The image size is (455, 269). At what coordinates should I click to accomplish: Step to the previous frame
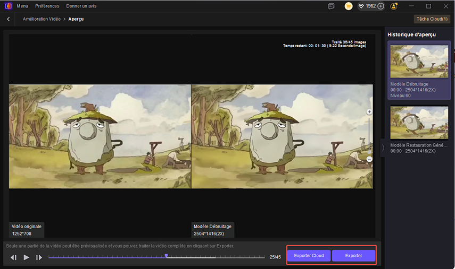point(14,257)
